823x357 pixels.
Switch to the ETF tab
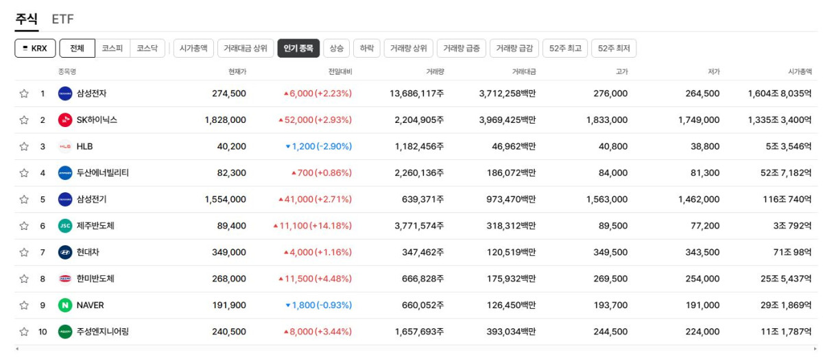tap(63, 19)
